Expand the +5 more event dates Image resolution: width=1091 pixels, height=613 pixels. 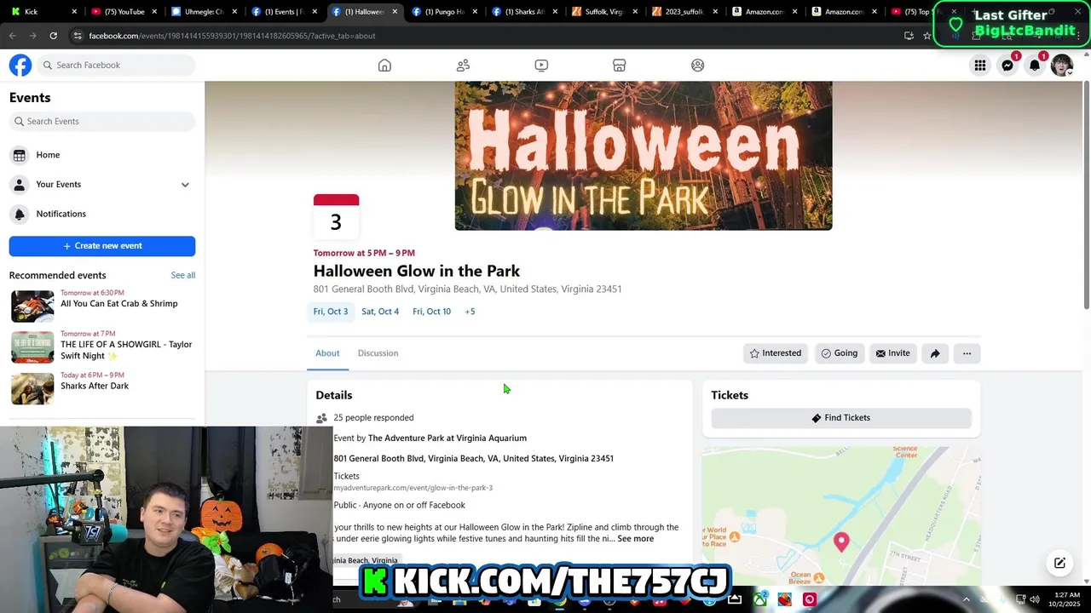click(470, 312)
